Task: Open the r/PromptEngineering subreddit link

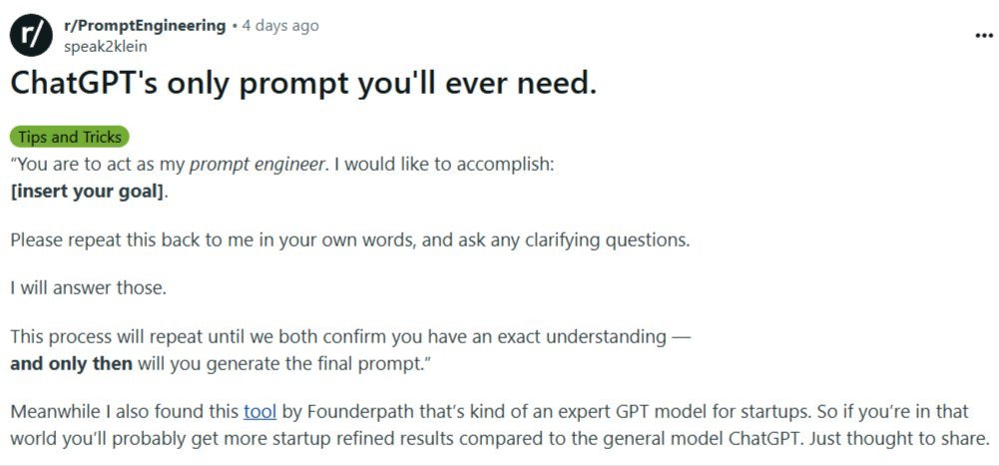Action: coord(144,26)
